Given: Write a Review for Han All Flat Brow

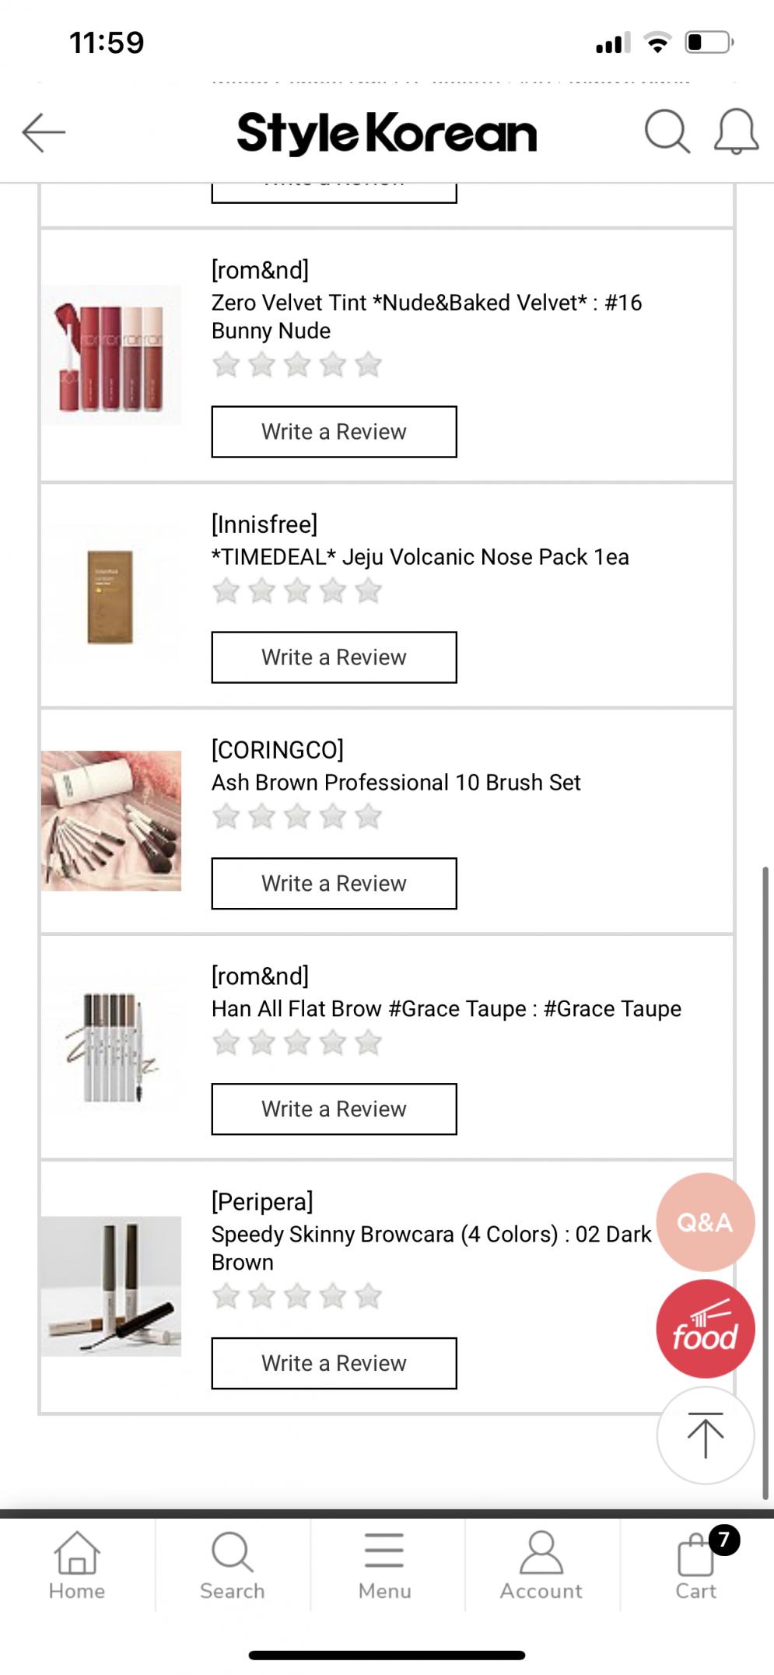Looking at the screenshot, I should click(x=334, y=1109).
